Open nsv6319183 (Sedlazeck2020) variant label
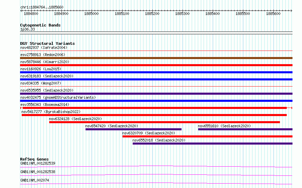Image resolution: width=302 pixels, height=188 pixels. coord(47,76)
